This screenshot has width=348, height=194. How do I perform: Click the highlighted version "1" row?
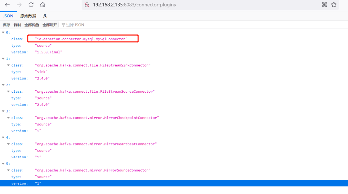174,183
